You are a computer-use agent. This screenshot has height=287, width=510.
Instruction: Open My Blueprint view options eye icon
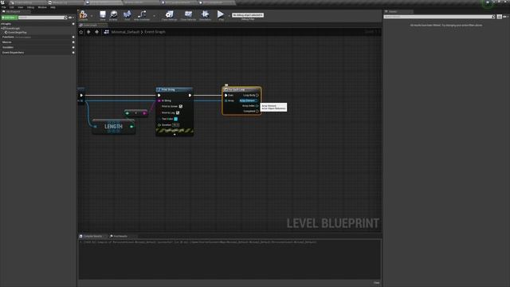[x=70, y=18]
